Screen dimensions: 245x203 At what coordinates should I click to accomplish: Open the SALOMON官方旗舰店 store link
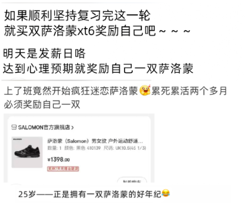[x=44, y=127]
